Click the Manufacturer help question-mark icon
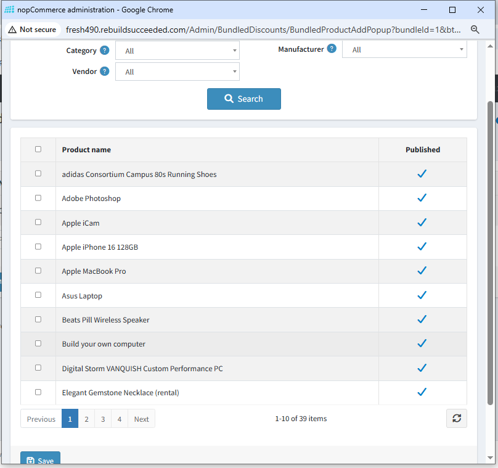 (x=332, y=49)
